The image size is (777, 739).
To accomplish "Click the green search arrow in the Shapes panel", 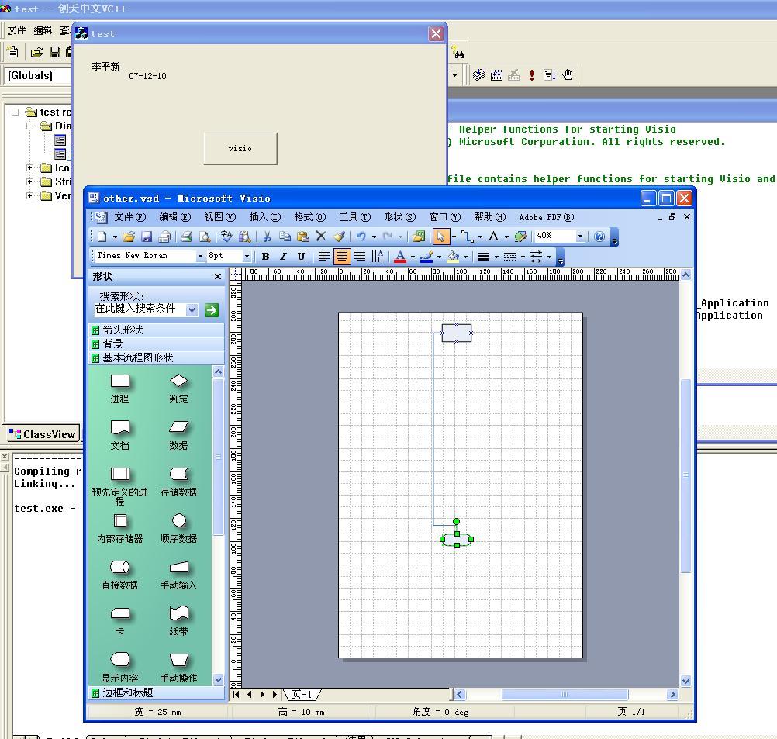I will tap(212, 310).
